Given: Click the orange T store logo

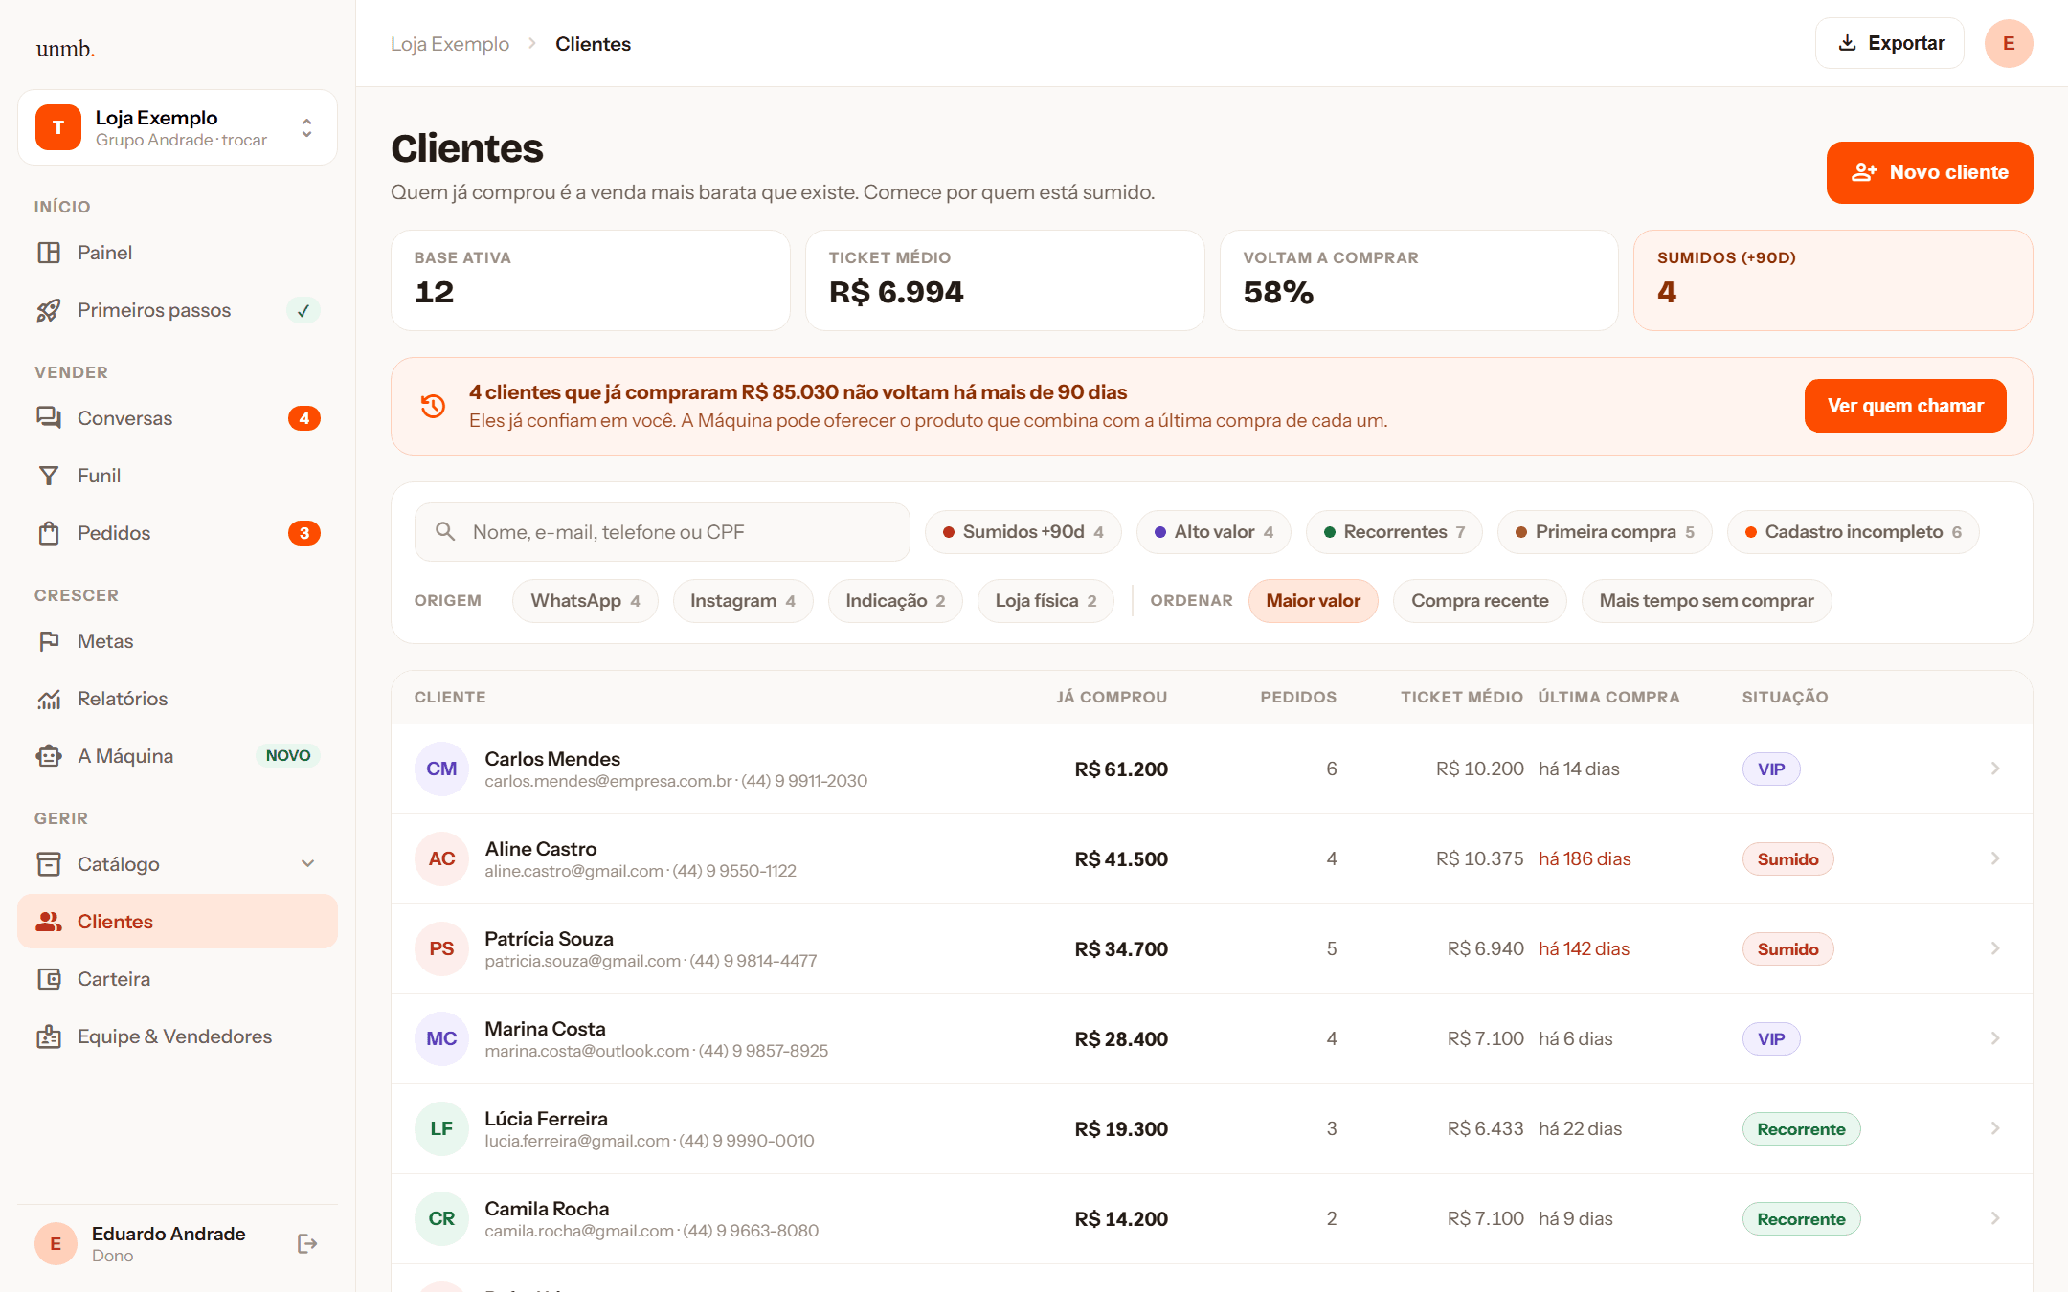Looking at the screenshot, I should click(58, 127).
